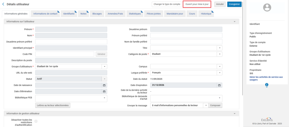289x127 pixels.
Task: Open the Titre dropdown
Action: pyautogui.click(x=219, y=48)
